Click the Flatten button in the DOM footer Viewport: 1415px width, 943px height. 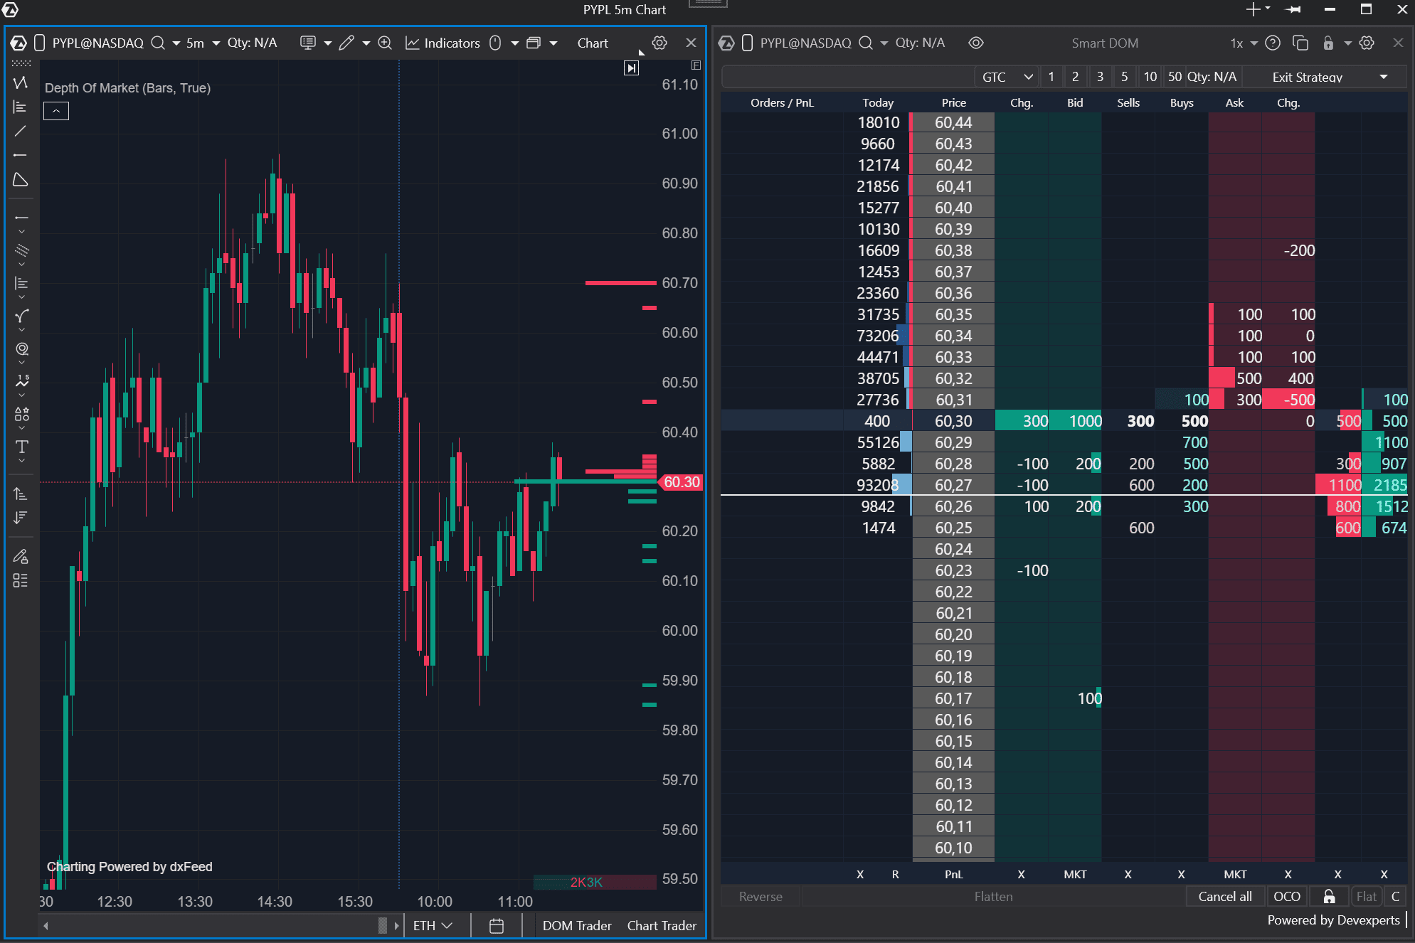tap(993, 896)
